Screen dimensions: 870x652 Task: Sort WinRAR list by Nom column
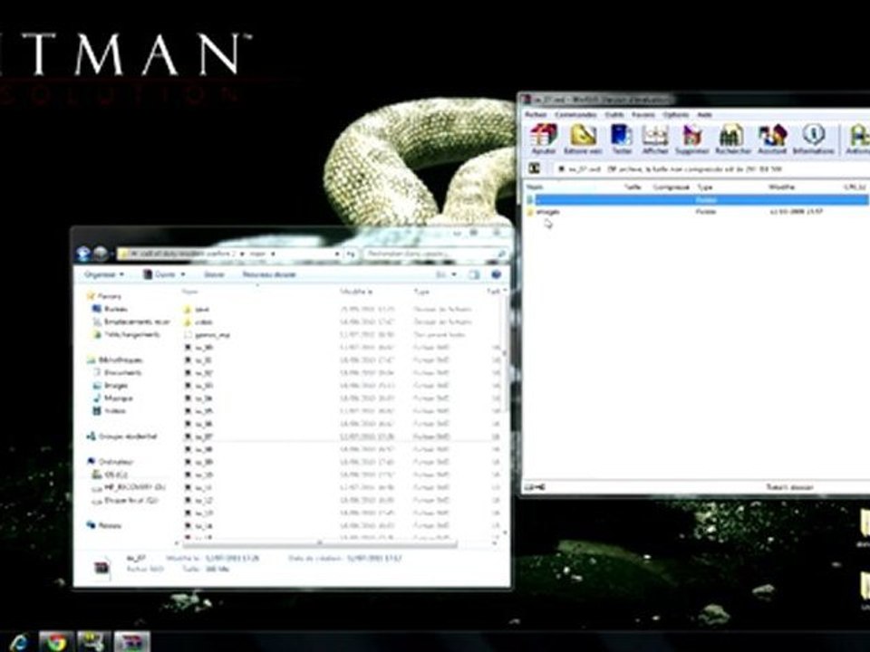[x=536, y=187]
